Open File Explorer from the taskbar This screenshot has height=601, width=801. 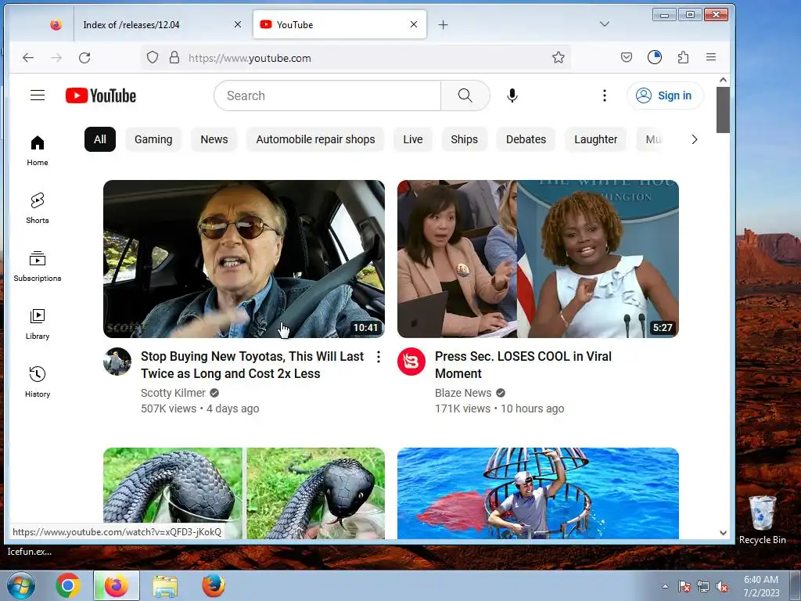tap(165, 585)
